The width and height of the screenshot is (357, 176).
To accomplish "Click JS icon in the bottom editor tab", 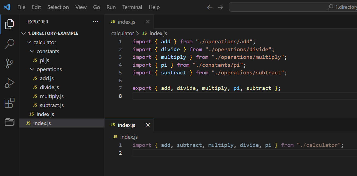I will point(113,125).
